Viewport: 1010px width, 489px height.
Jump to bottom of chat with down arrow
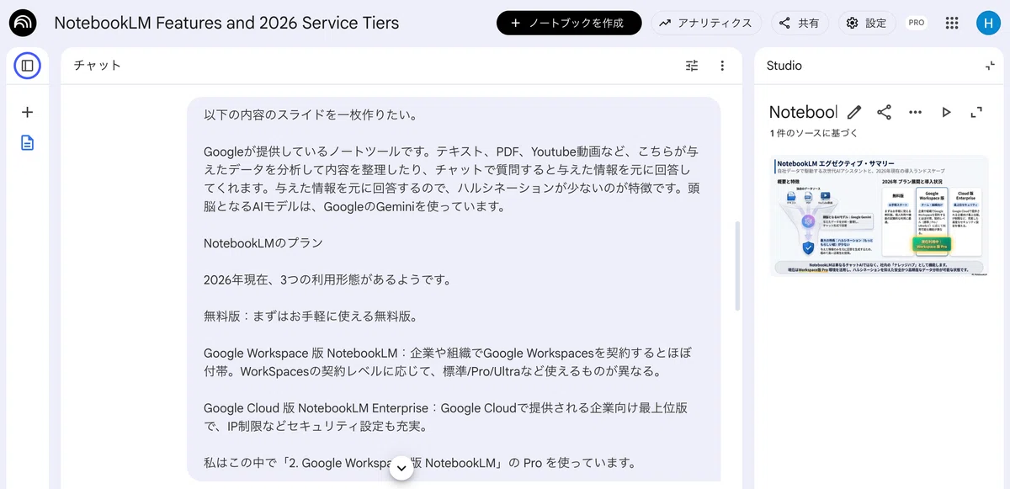pos(401,467)
